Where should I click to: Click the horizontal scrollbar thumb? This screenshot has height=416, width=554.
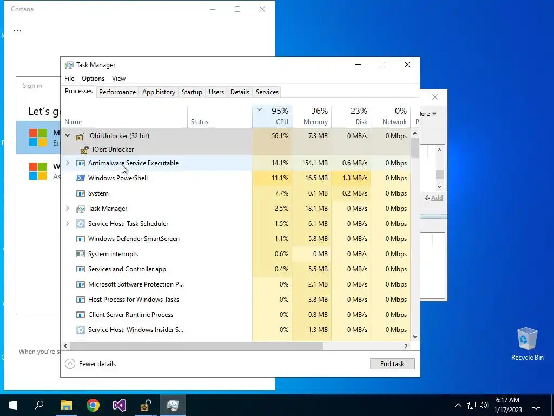[x=196, y=346]
